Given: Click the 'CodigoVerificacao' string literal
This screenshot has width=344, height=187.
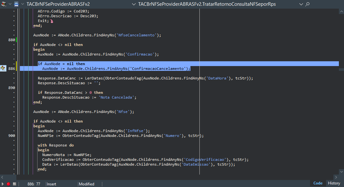Looking at the screenshot, I should point(205,160).
